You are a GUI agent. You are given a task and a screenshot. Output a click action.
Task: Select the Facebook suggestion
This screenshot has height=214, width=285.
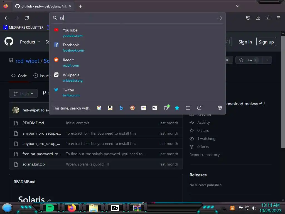[x=137, y=47]
